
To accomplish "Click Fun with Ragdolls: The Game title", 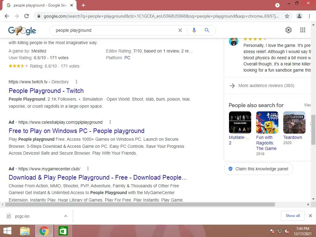I will tap(266, 143).
